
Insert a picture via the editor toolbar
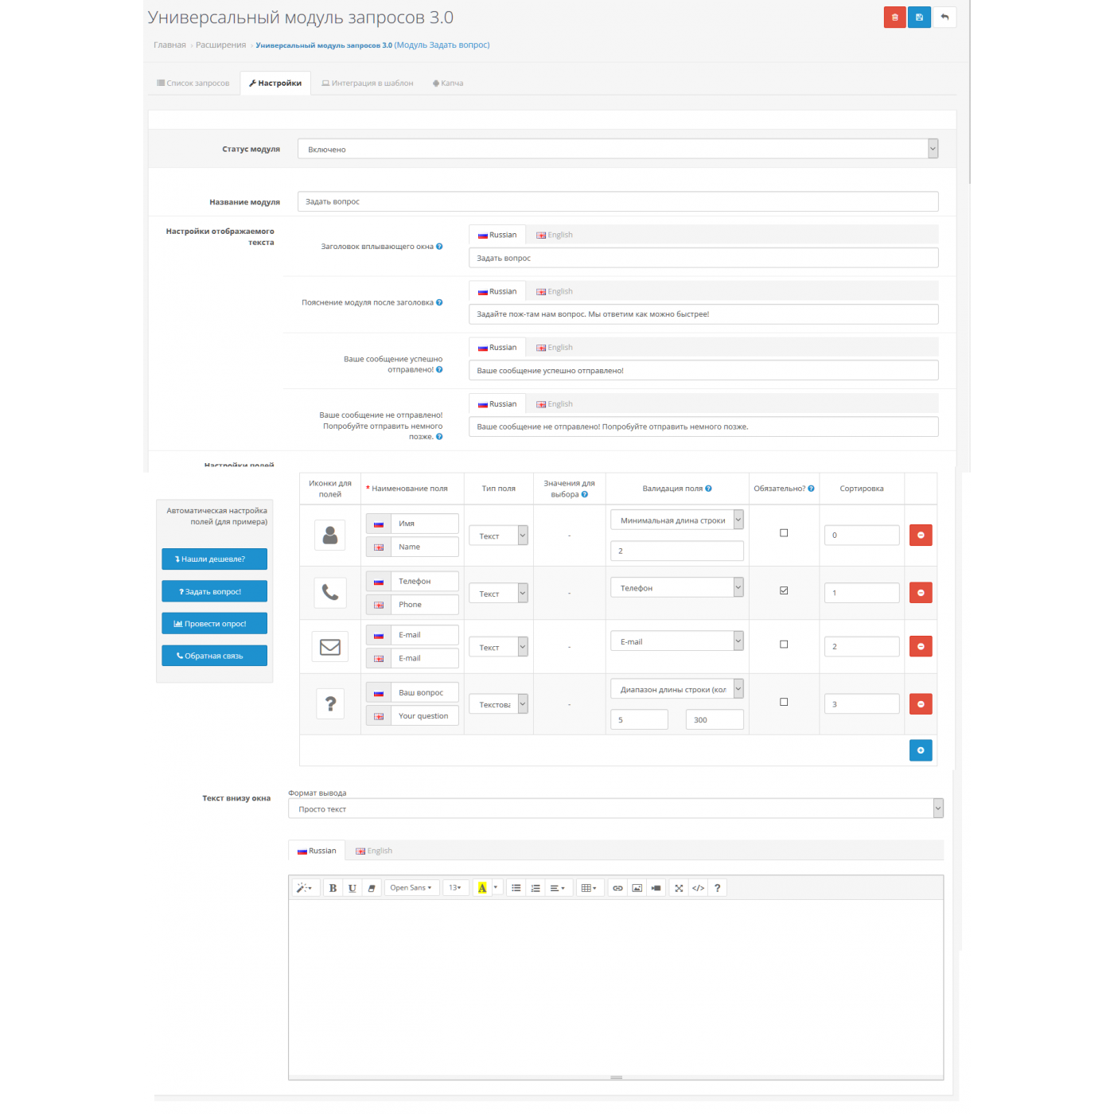pyautogui.click(x=637, y=888)
